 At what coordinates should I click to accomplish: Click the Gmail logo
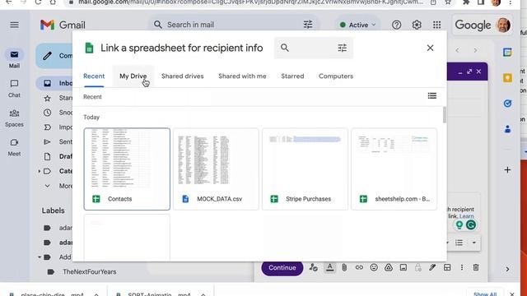point(63,25)
